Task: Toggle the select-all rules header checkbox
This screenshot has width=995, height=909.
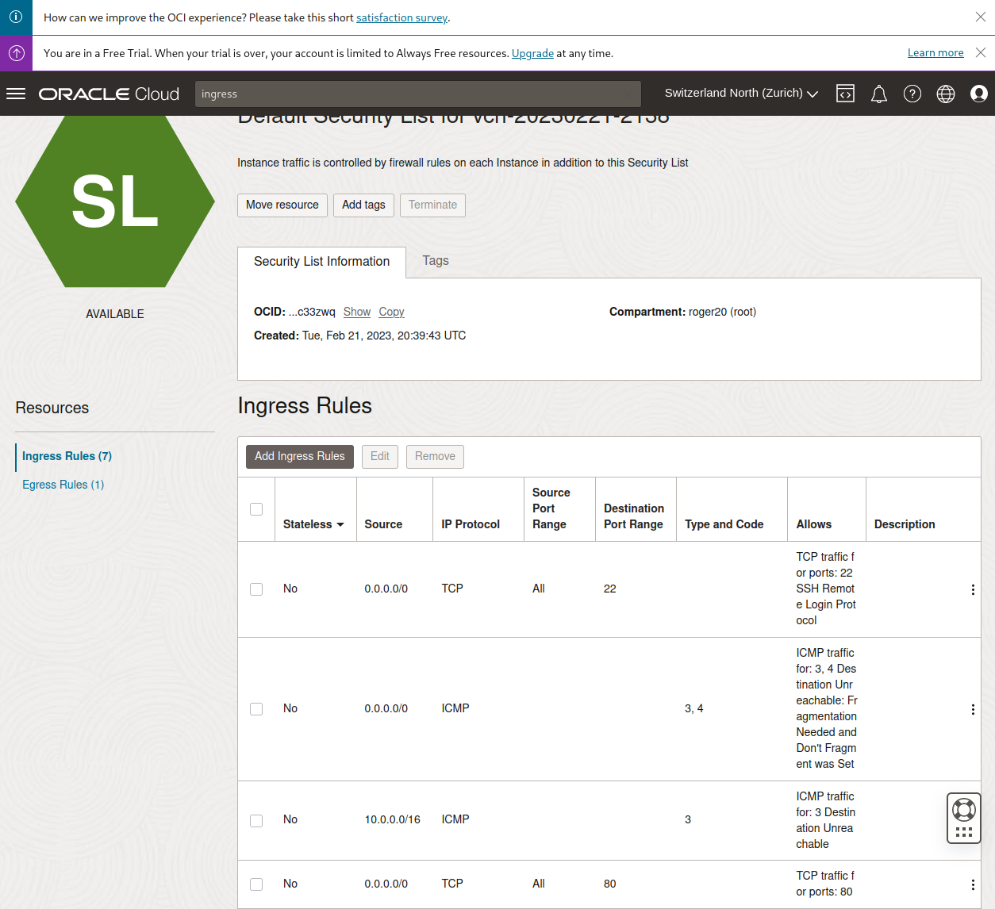Action: click(256, 509)
